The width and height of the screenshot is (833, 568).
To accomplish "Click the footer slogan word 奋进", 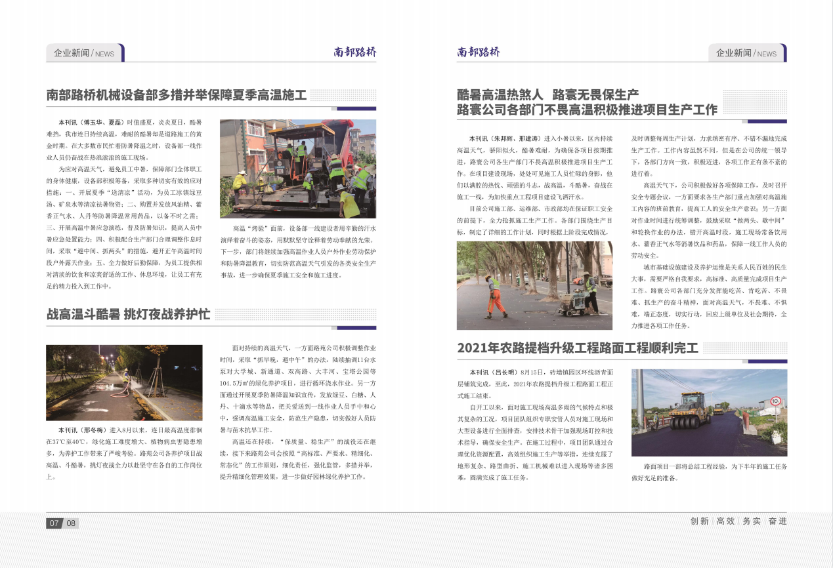I will coord(777,521).
